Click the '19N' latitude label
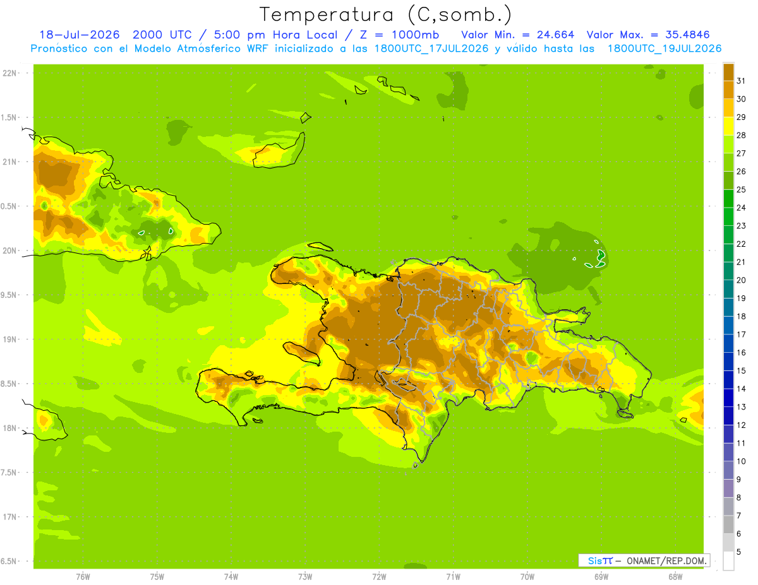758x585 pixels. tap(10, 340)
